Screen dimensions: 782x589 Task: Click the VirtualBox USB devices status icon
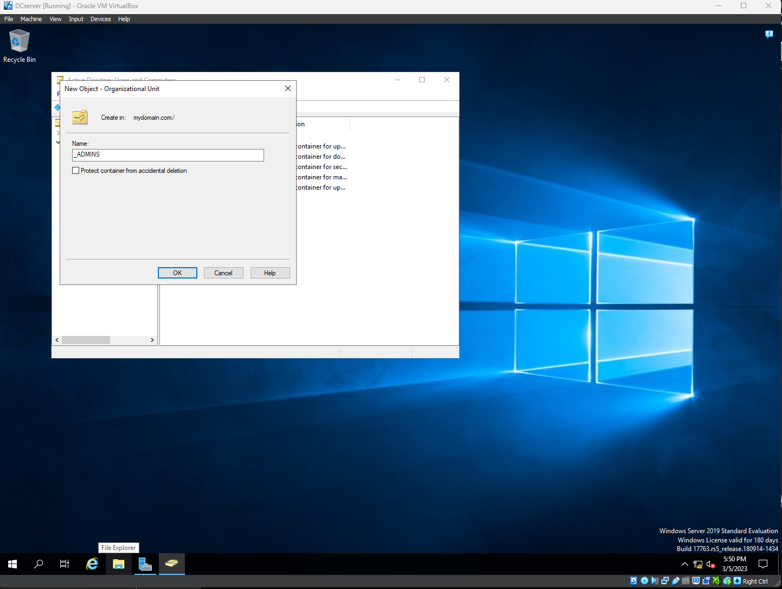pos(676,581)
